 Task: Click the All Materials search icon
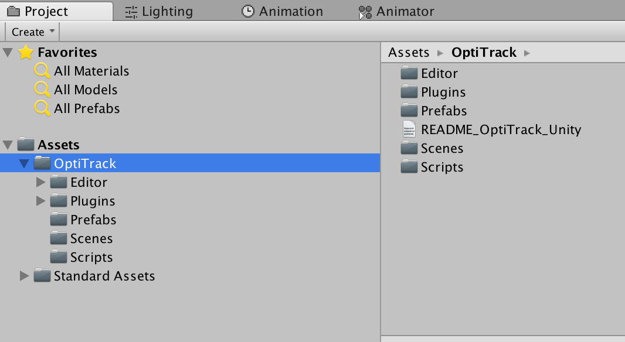[42, 71]
